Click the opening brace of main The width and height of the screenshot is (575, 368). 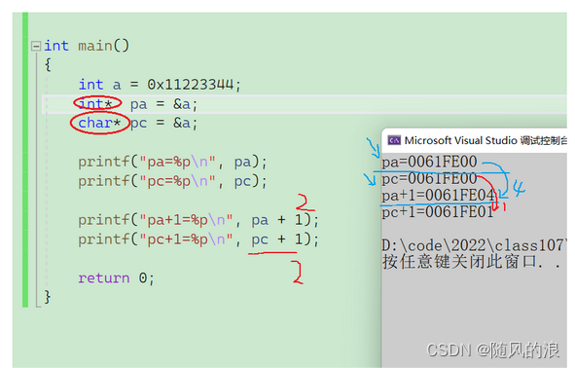point(48,65)
